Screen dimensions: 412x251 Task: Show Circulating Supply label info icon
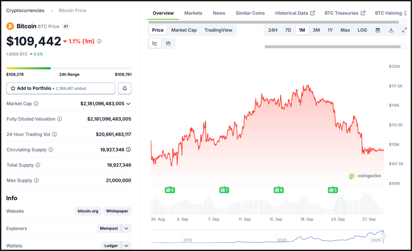tap(51, 150)
